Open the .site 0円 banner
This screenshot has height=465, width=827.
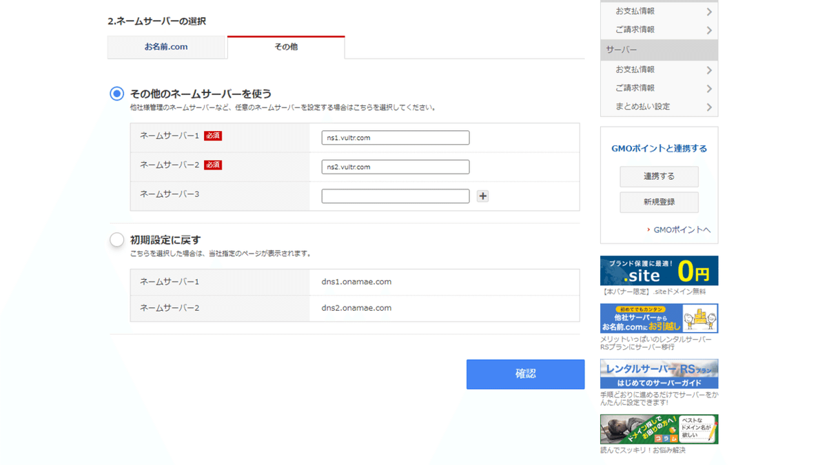click(x=659, y=271)
